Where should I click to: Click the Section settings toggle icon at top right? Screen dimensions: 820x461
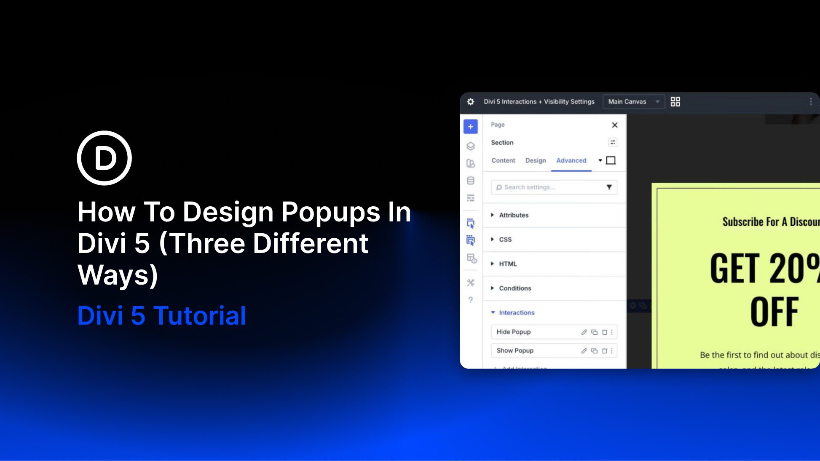coord(612,142)
